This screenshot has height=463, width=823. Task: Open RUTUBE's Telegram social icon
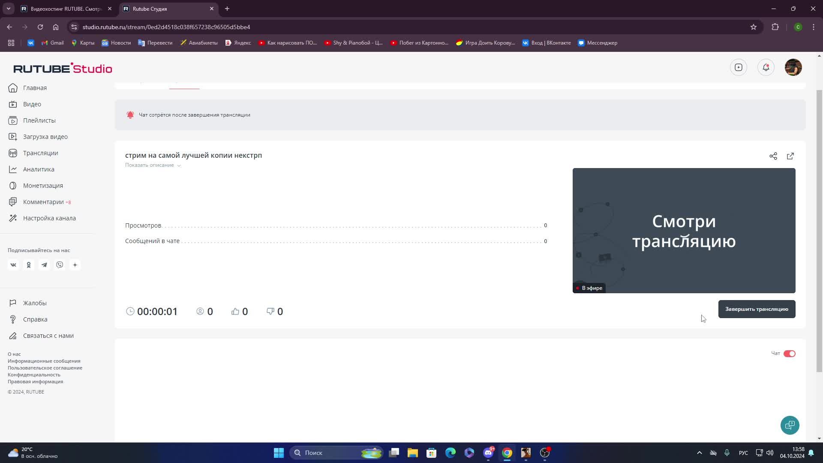point(44,265)
